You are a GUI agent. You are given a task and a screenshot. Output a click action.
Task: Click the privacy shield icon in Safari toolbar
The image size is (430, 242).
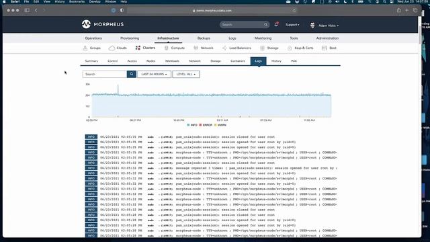click(x=122, y=11)
